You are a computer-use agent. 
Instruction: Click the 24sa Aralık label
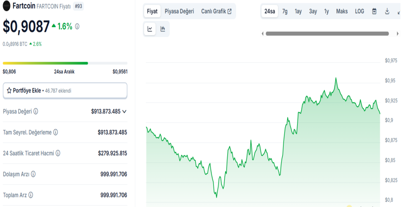pos(64,71)
